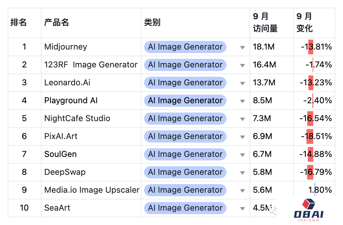
Task: Open category dropdown arrow in SoulGen row
Action: tap(242, 155)
